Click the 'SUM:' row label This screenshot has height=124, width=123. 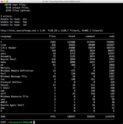coord(3,116)
